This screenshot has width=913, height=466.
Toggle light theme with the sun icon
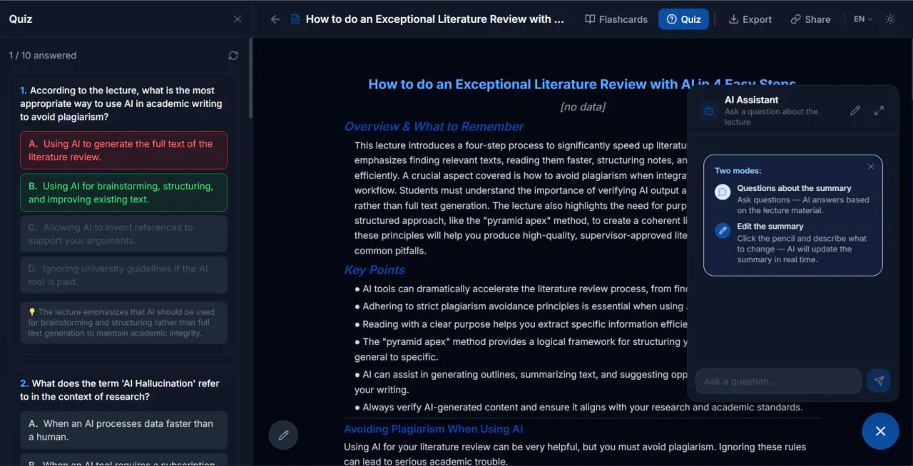pyautogui.click(x=890, y=19)
